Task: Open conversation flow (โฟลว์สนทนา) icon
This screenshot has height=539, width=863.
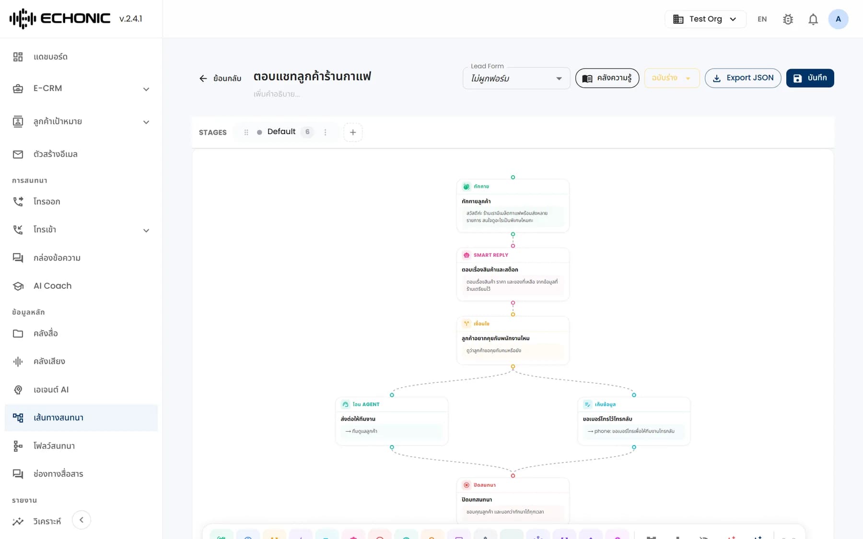Action: pos(18,446)
